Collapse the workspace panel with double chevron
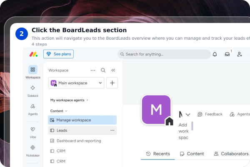The width and height of the screenshot is (250, 167). click(113, 70)
